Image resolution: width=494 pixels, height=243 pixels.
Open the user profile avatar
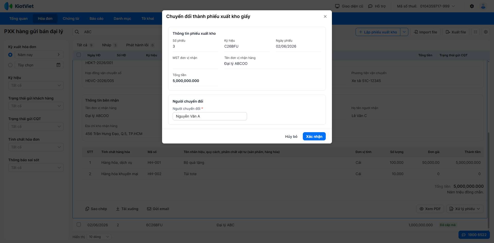483,6
